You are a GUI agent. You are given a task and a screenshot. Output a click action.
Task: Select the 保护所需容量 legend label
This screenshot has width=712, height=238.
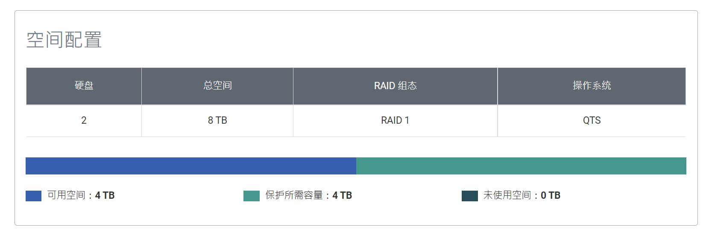(294, 195)
